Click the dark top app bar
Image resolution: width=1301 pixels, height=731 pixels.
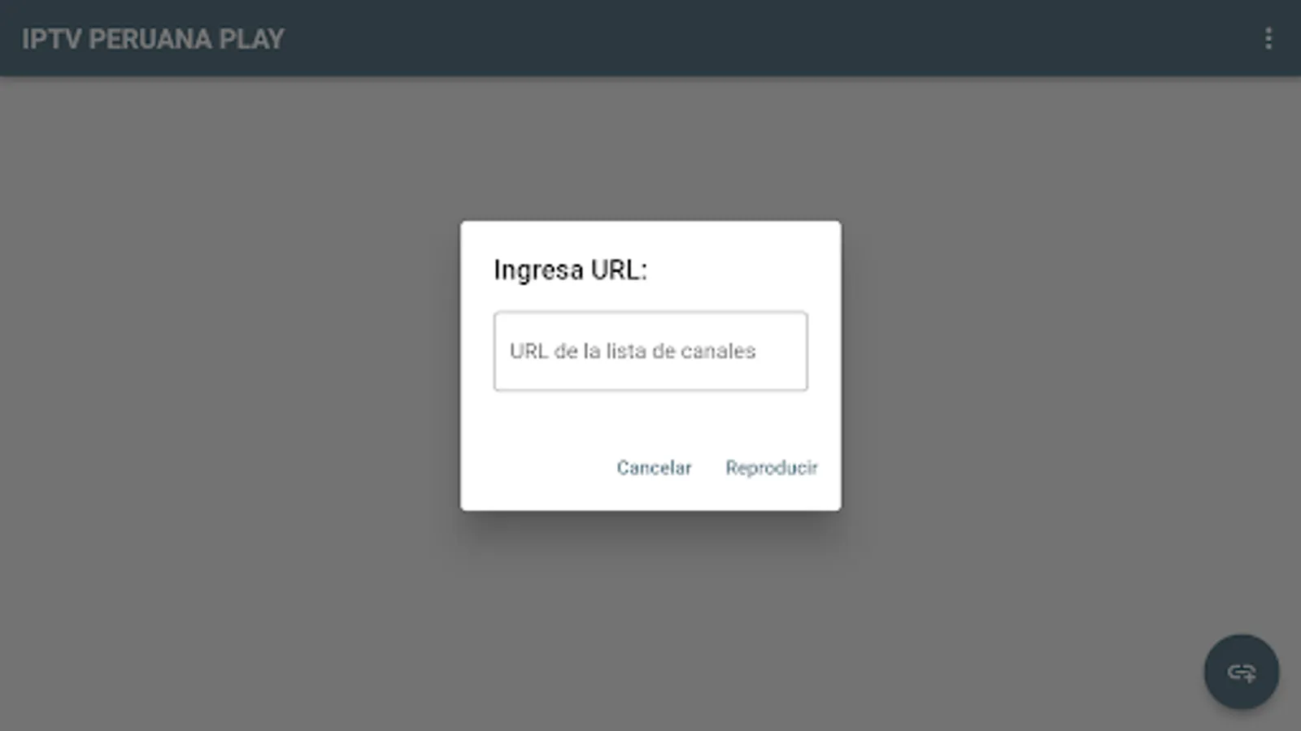[x=650, y=38]
